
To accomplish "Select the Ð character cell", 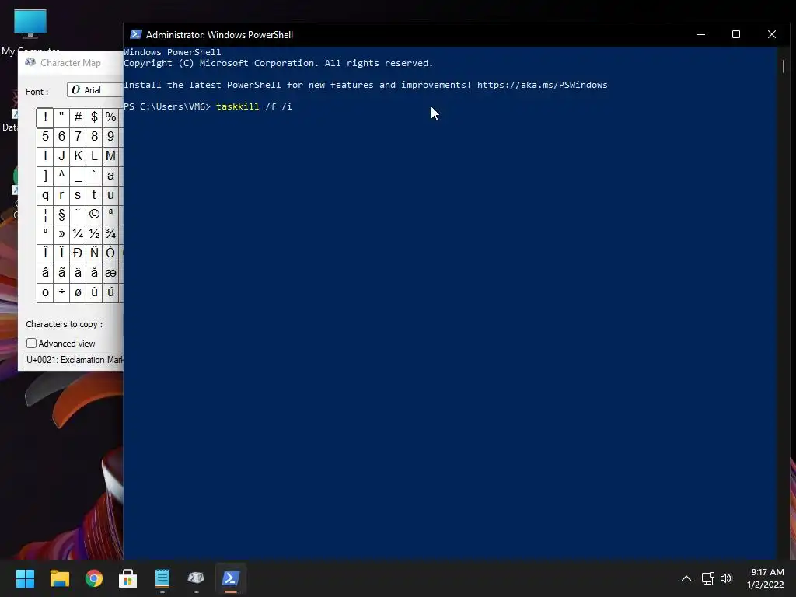I will (78, 253).
